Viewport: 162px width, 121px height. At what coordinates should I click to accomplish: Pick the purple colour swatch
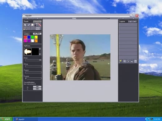tap(29, 41)
